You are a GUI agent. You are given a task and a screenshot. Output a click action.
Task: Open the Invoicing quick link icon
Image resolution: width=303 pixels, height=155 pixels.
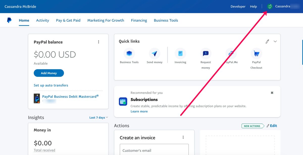pyautogui.click(x=180, y=53)
